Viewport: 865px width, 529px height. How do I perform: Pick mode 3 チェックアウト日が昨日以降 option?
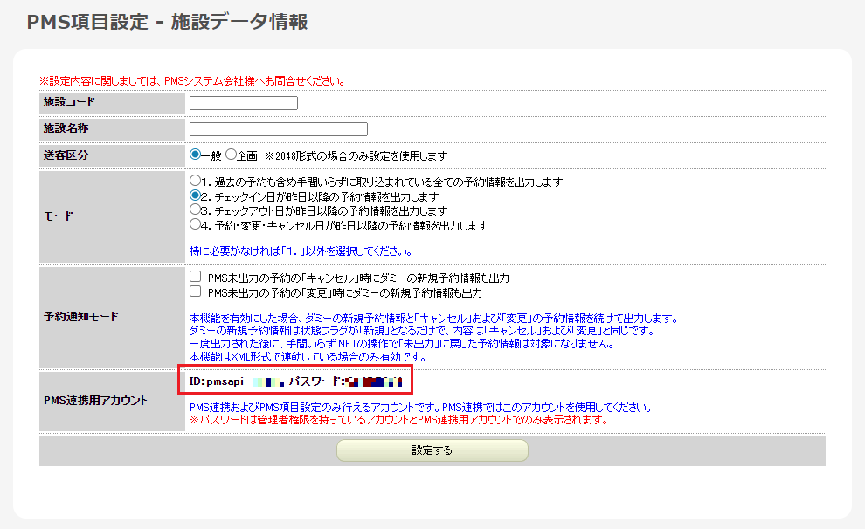(196, 210)
